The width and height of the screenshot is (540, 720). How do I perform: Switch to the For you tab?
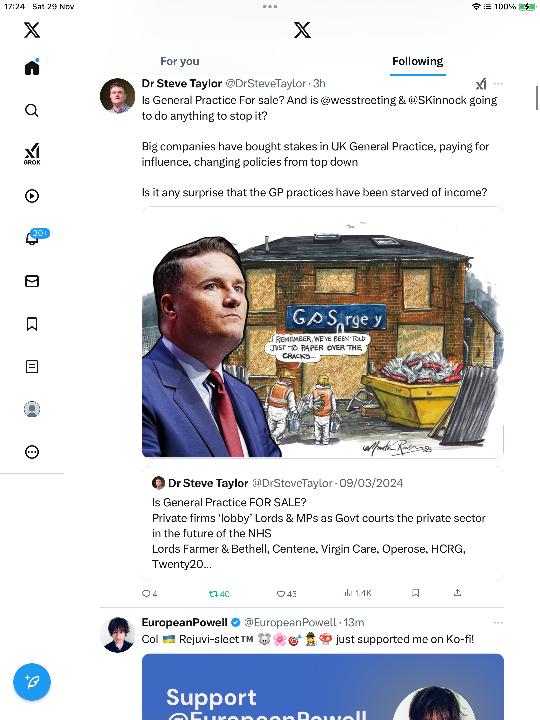tap(180, 61)
